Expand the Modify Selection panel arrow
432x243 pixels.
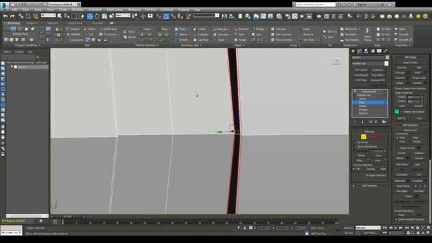157,45
